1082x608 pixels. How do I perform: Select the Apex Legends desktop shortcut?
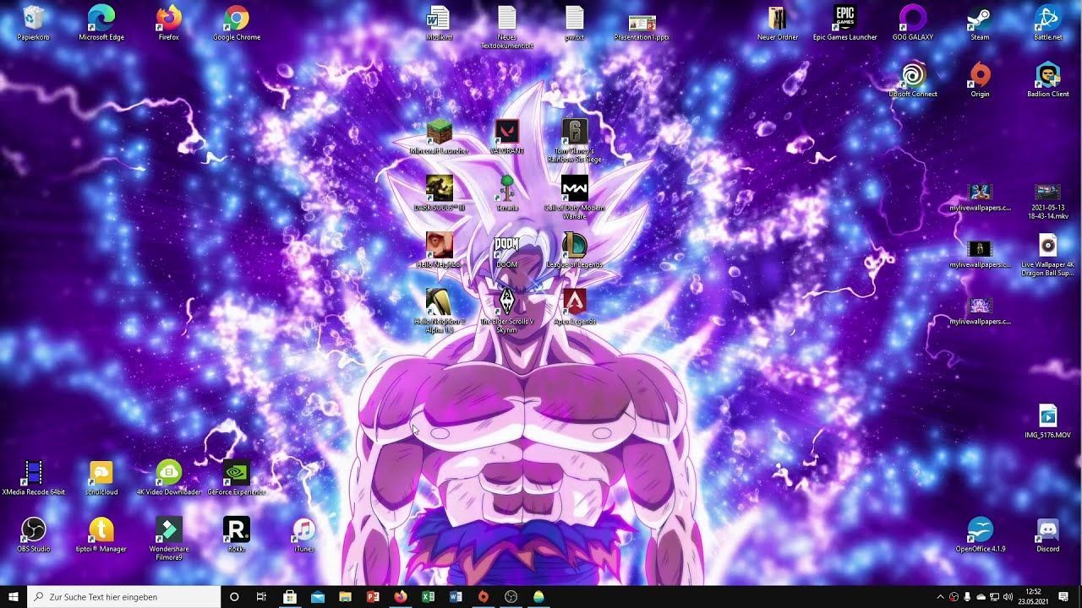pos(575,307)
